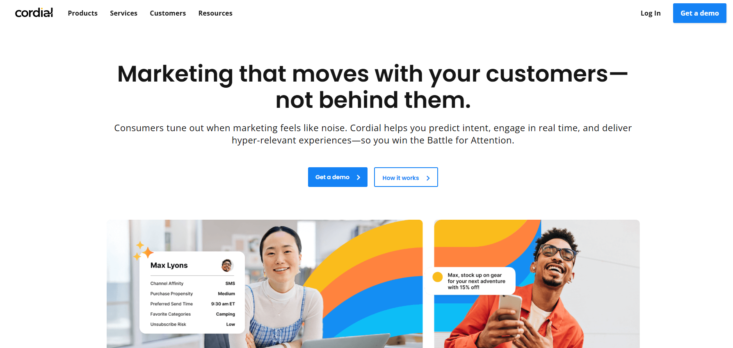733x348 pixels.
Task: Click the Purchase Propensity Medium row
Action: [192, 293]
